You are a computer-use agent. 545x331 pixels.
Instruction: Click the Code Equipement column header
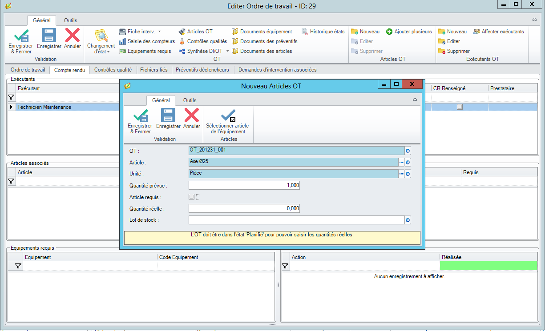pyautogui.click(x=216, y=257)
